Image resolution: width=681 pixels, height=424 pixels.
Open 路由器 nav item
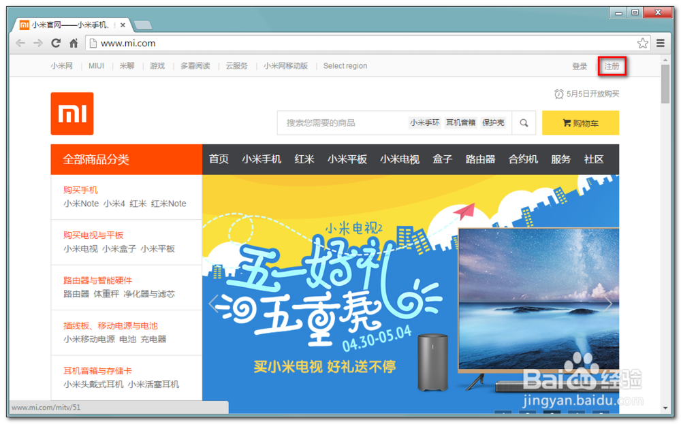click(x=480, y=159)
